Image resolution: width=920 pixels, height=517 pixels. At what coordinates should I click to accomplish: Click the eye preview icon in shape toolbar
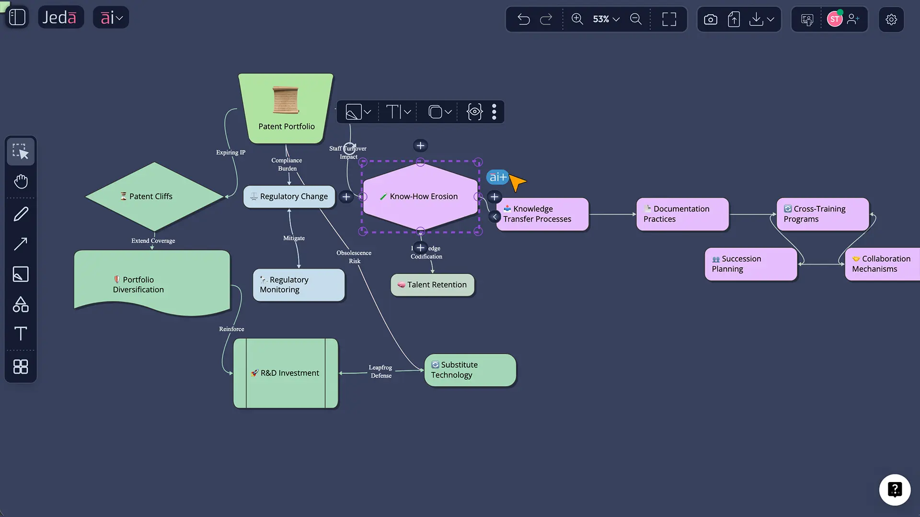pyautogui.click(x=474, y=112)
